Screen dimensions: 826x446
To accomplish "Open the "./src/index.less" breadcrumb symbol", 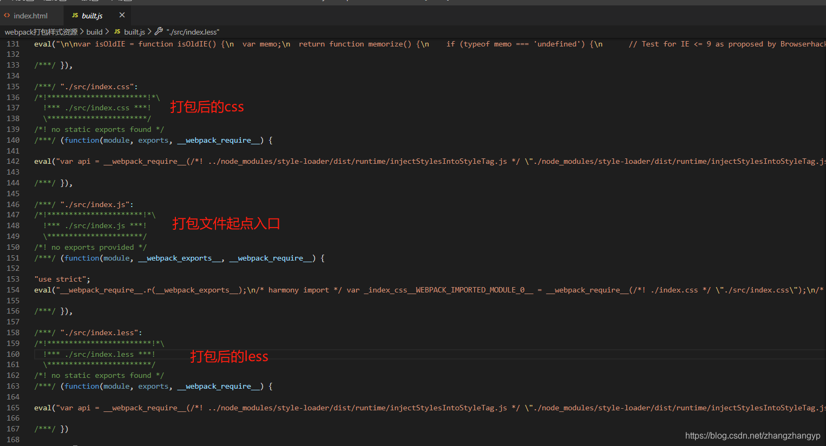I will coord(193,32).
